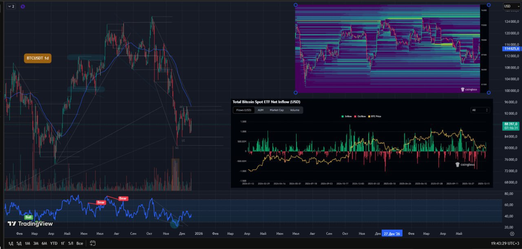Open the Volume tab in ETF chart
522x249 pixels.
tap(294, 110)
